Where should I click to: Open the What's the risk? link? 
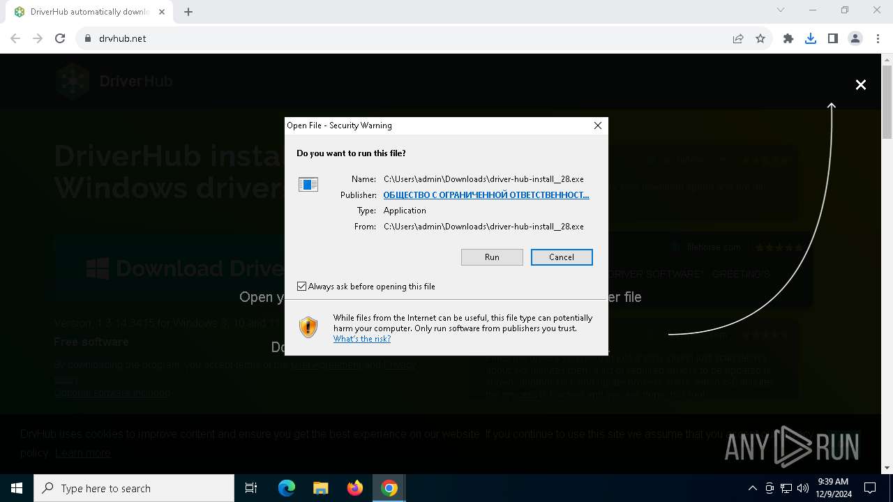point(362,339)
